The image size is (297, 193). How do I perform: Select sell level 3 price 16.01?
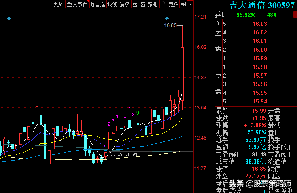click(260, 41)
